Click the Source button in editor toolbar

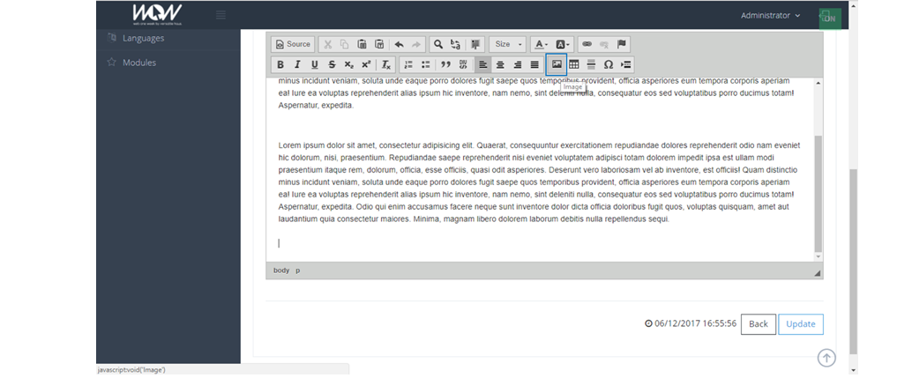[x=293, y=44]
